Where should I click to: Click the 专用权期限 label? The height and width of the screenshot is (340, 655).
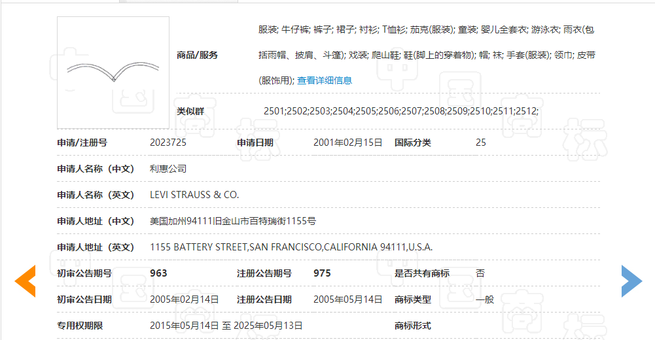pos(80,326)
